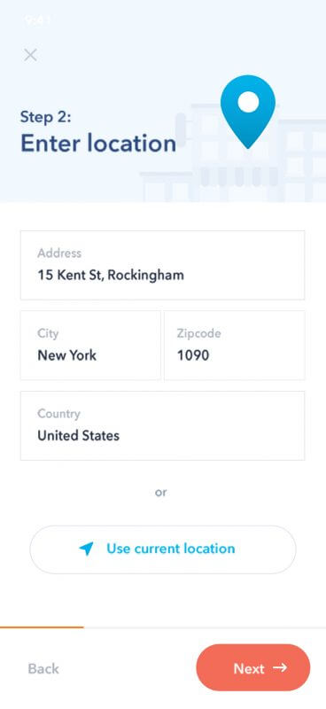Image resolution: width=326 pixels, height=709 pixels.
Task: Select the Address input field
Action: point(162,265)
